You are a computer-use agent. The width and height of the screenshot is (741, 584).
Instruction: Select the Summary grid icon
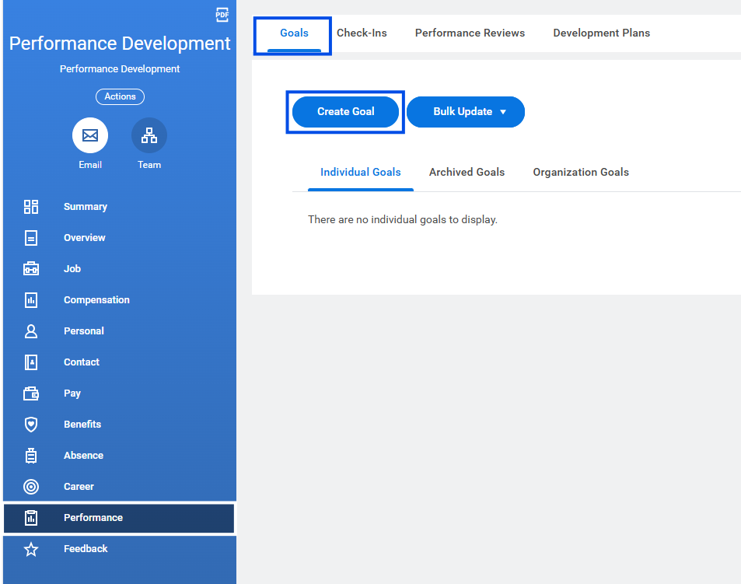pyautogui.click(x=31, y=207)
